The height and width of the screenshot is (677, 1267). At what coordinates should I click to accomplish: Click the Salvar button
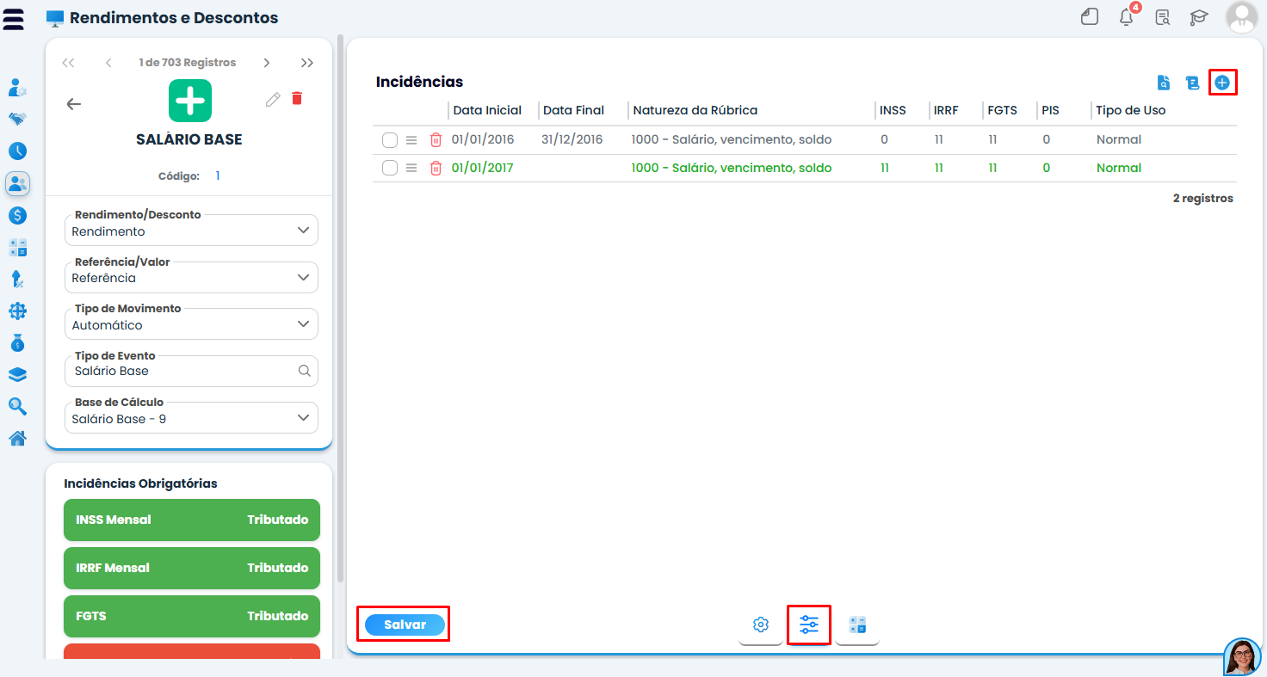coord(405,625)
